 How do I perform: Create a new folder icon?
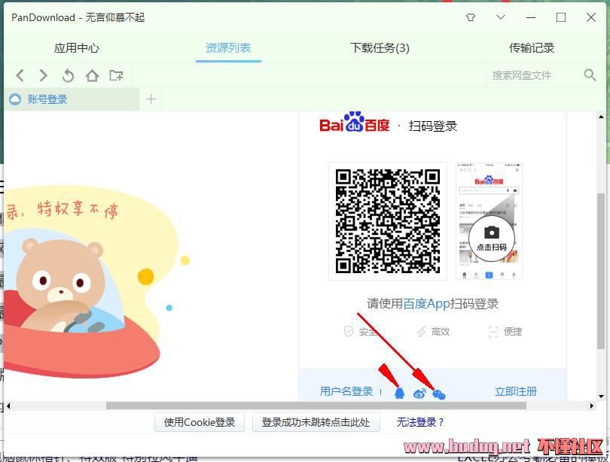pyautogui.click(x=116, y=75)
